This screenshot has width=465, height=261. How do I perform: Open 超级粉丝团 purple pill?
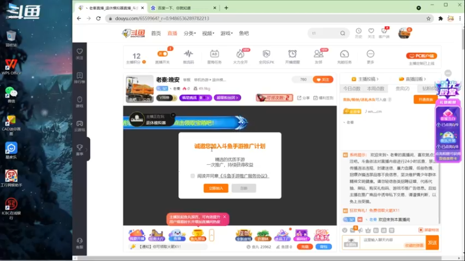coord(227,97)
